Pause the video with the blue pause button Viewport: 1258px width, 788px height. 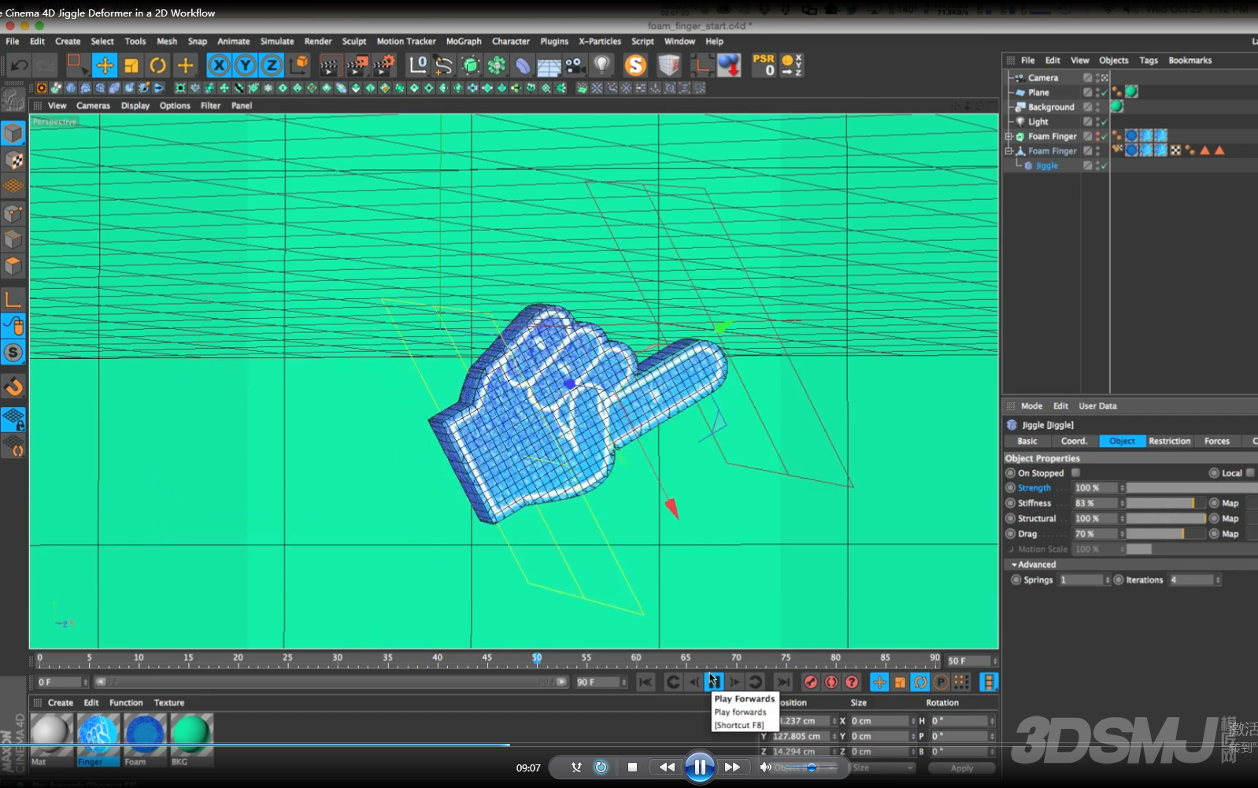[x=699, y=767]
